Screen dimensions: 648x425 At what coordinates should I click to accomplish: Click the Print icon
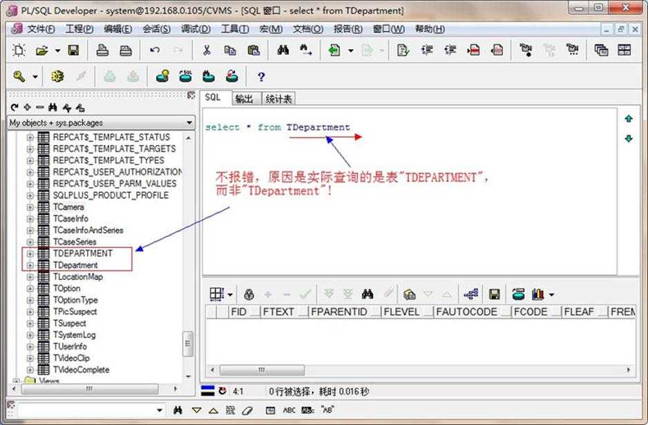102,50
